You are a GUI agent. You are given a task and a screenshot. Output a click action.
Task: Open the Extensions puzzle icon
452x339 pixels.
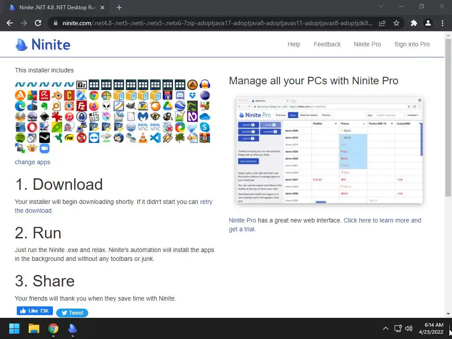pyautogui.click(x=414, y=23)
